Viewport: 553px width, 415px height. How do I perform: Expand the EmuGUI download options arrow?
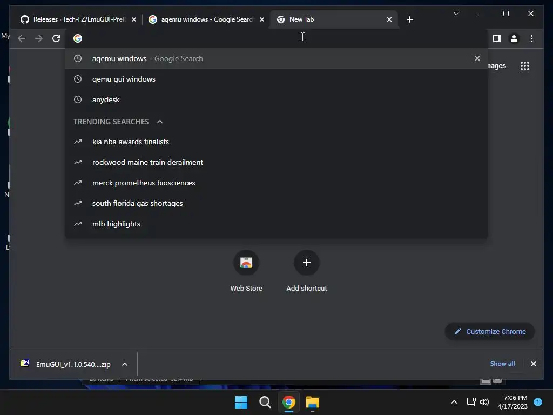(125, 364)
